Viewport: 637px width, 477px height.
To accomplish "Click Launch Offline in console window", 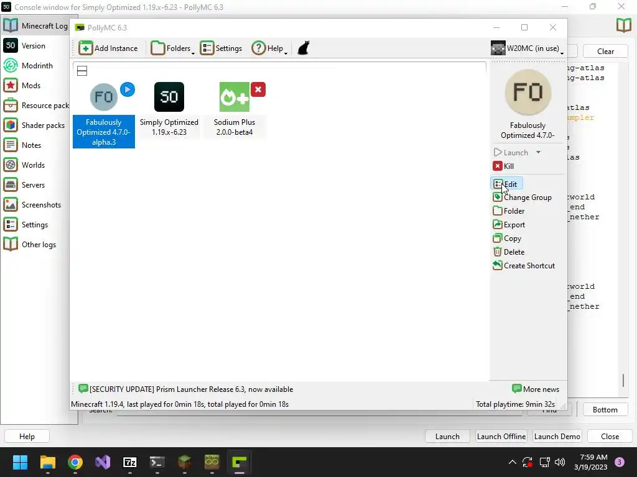I will coord(501,437).
